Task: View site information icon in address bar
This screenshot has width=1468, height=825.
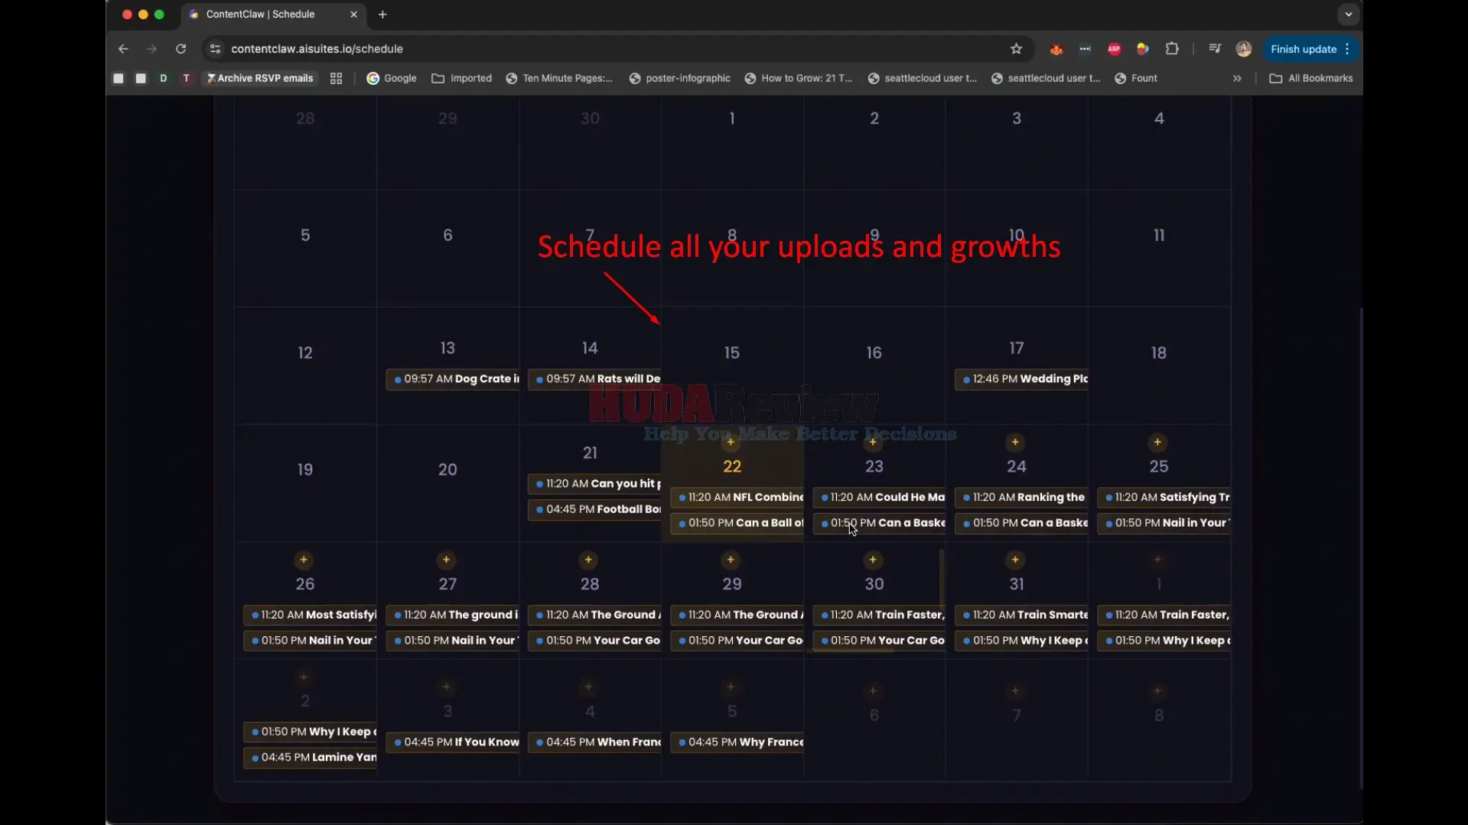Action: tap(215, 49)
